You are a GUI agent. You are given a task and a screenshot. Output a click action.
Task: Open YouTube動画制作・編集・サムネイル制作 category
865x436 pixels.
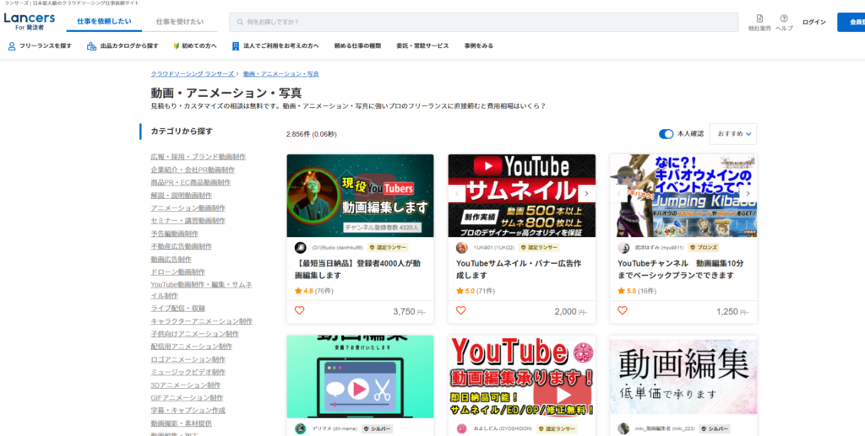201,290
